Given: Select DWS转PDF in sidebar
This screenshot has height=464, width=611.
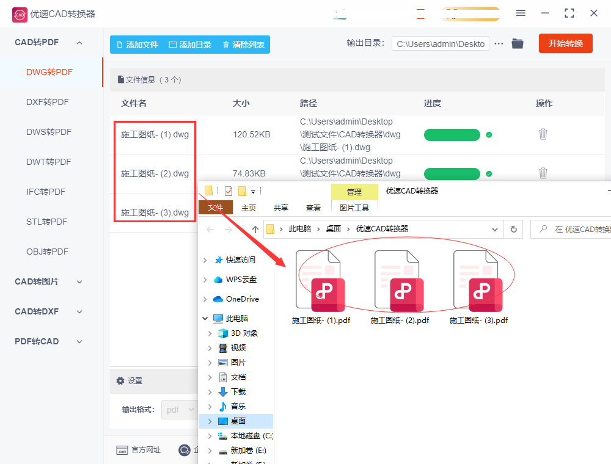Looking at the screenshot, I should pyautogui.click(x=49, y=132).
